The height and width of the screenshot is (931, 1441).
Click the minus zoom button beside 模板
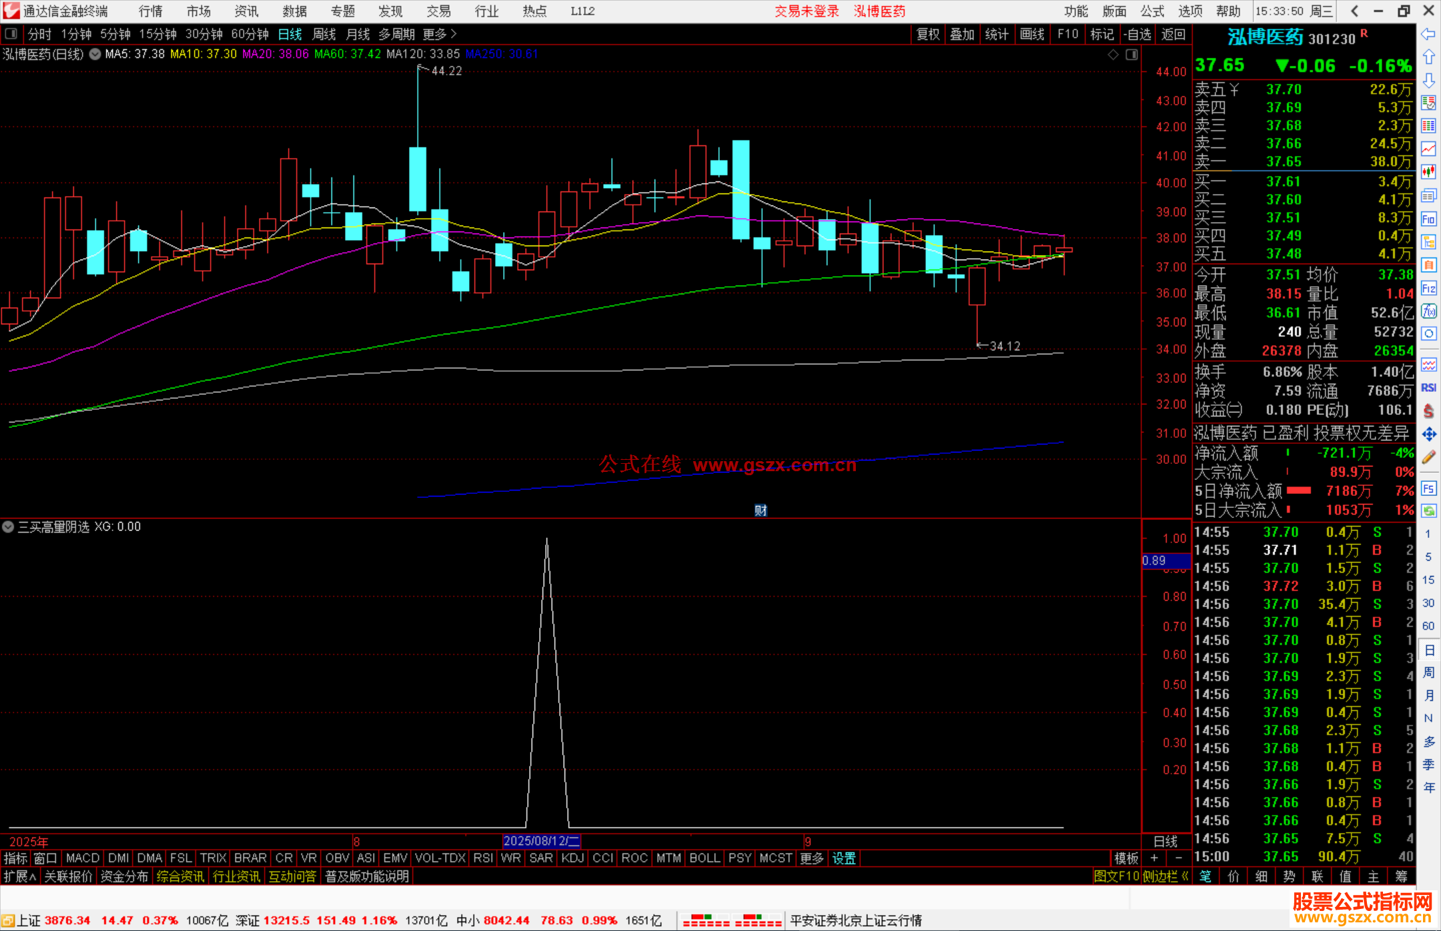tap(1179, 858)
